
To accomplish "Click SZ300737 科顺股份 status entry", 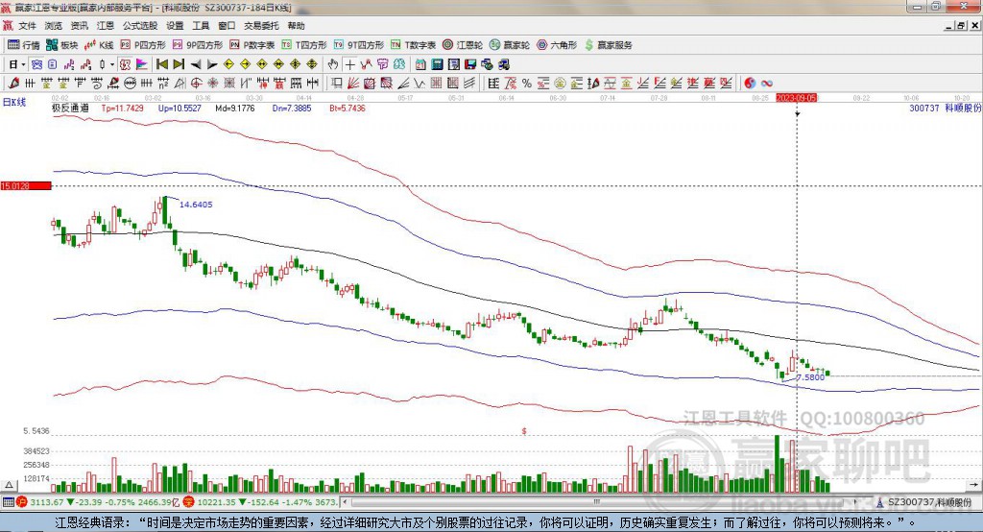I will tap(924, 502).
